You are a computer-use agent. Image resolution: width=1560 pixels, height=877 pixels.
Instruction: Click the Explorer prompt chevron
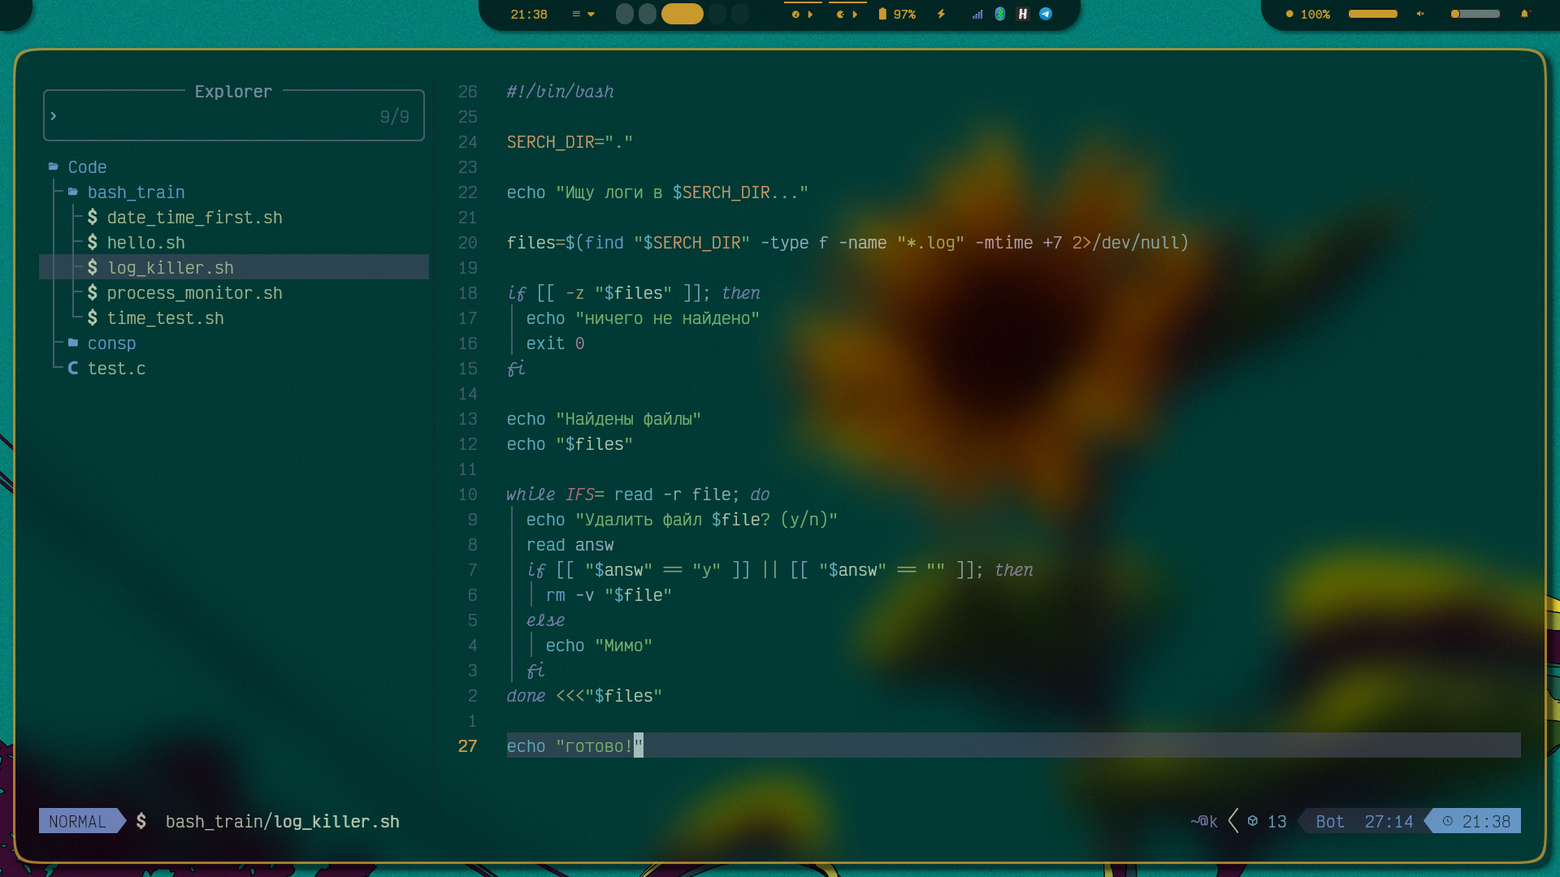54,116
